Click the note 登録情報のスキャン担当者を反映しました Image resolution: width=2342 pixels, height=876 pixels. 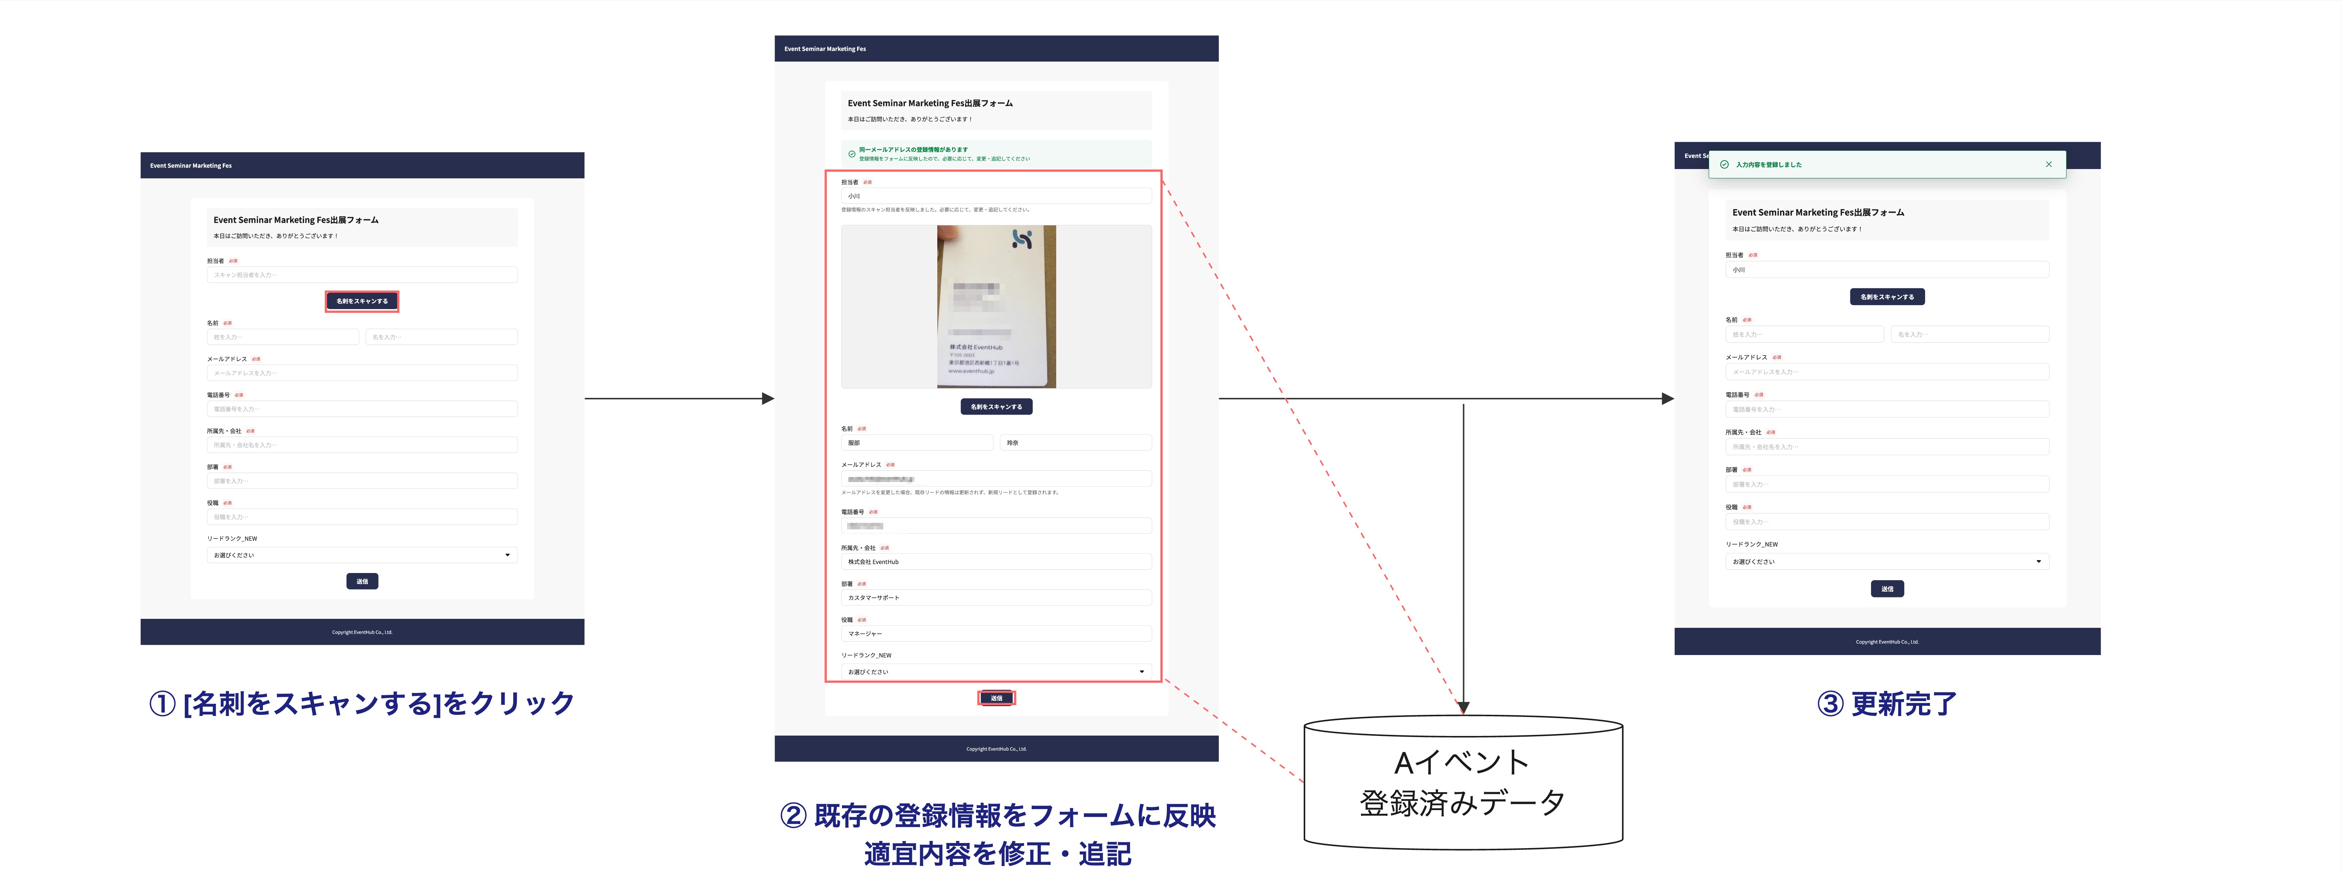click(x=935, y=210)
